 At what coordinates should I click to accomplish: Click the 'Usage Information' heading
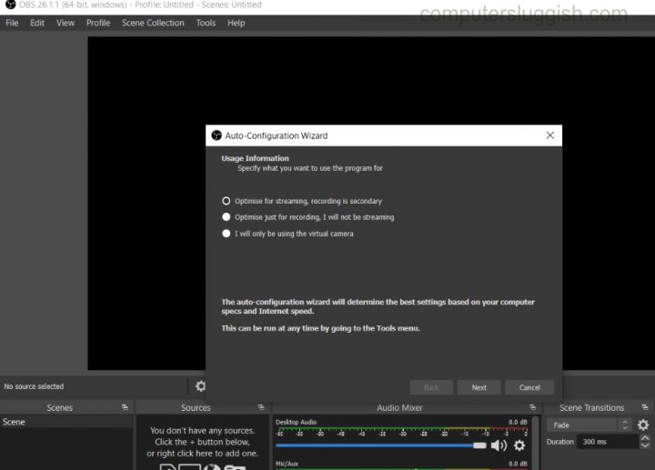(256, 158)
